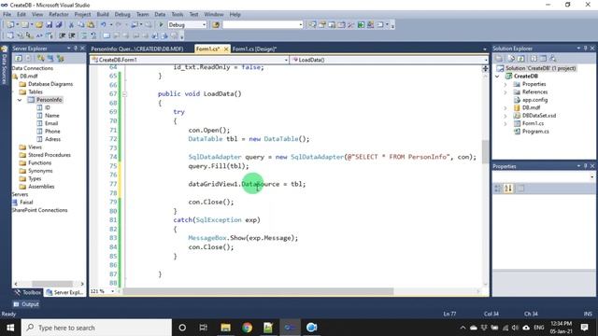This screenshot has height=336, width=598.
Task: Refresh Server Explorer with toolbar icon
Action: 19,58
